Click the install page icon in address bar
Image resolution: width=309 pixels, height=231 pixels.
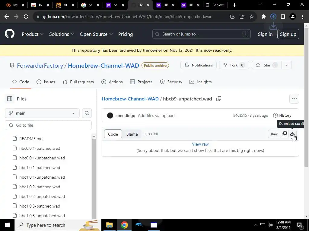(232, 17)
